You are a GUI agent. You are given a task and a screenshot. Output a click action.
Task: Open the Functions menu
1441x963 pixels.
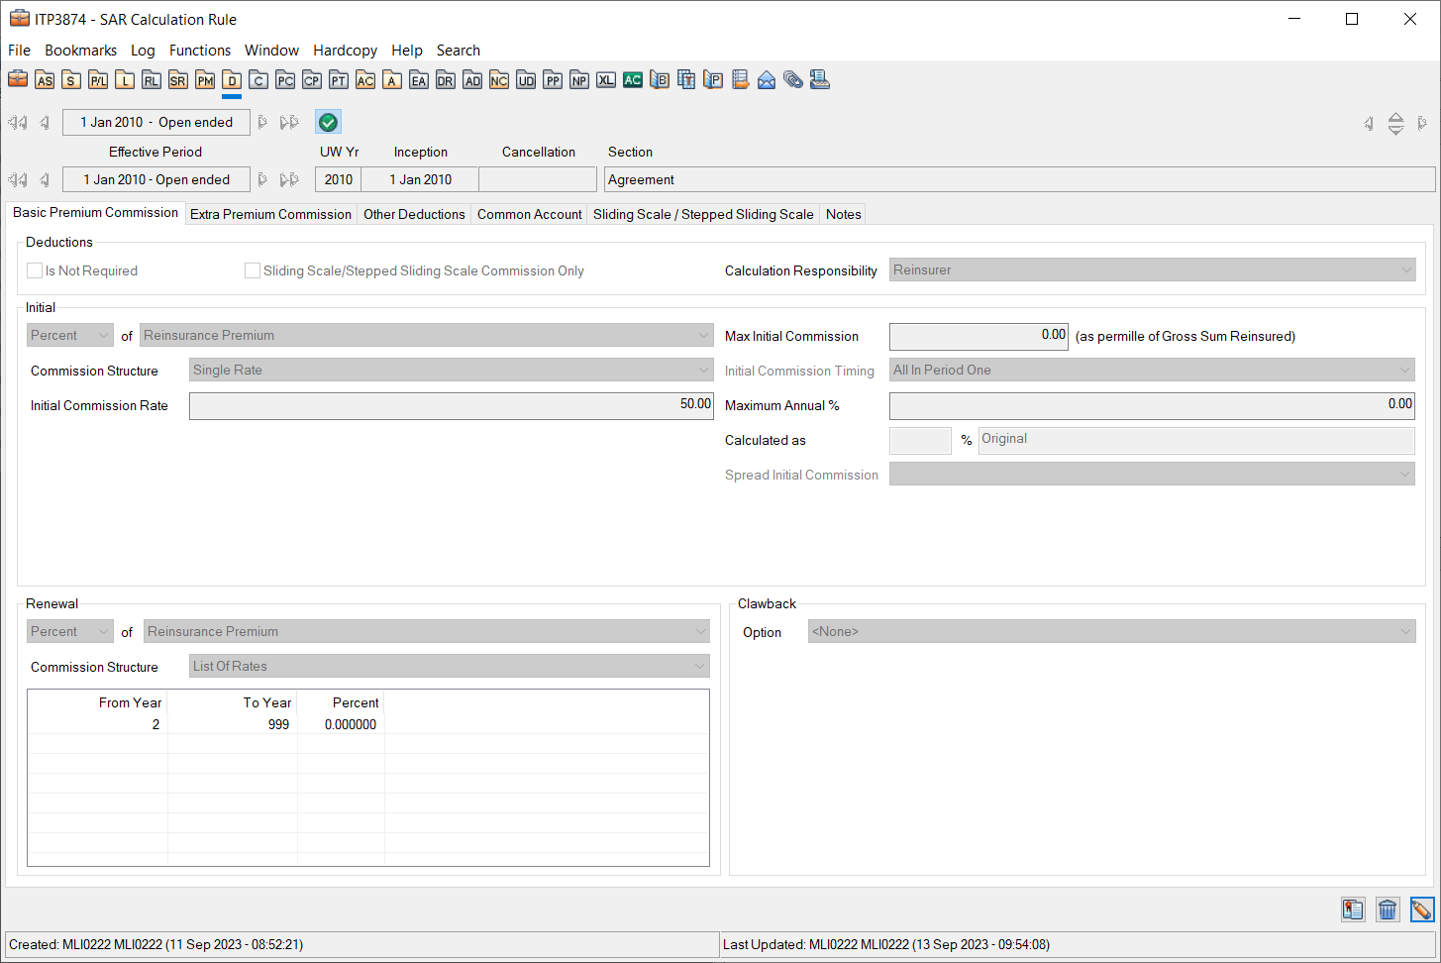pyautogui.click(x=200, y=51)
